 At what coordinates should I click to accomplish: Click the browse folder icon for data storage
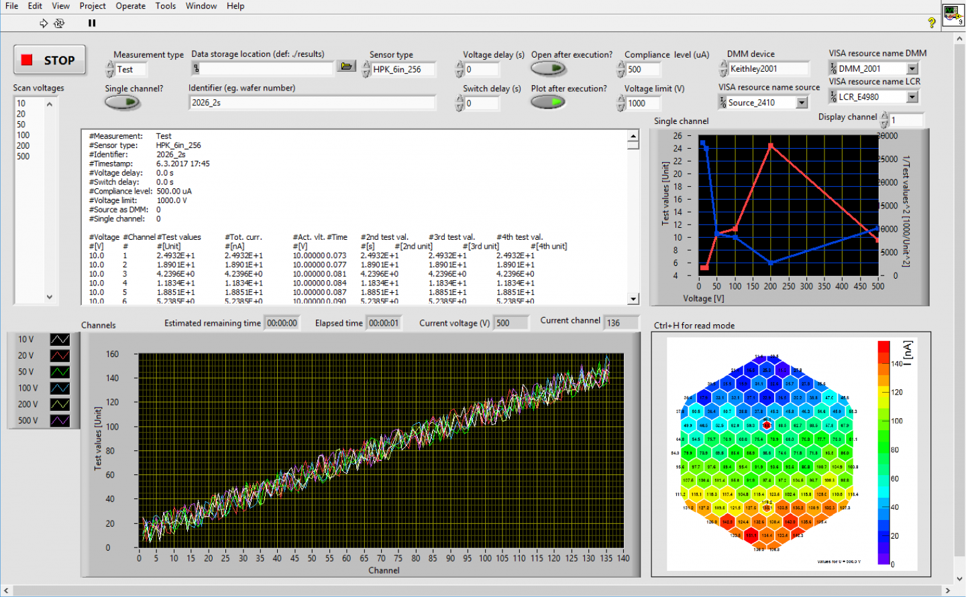coord(346,66)
